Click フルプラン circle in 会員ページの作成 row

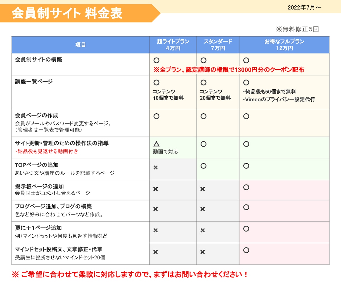click(x=246, y=116)
